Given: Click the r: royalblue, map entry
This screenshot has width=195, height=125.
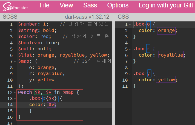Looking at the screenshot, I should 47,74.
